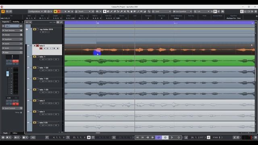This screenshot has width=258, height=145.
Task: Open the Use Quantize dropdown
Action: tap(182, 11)
